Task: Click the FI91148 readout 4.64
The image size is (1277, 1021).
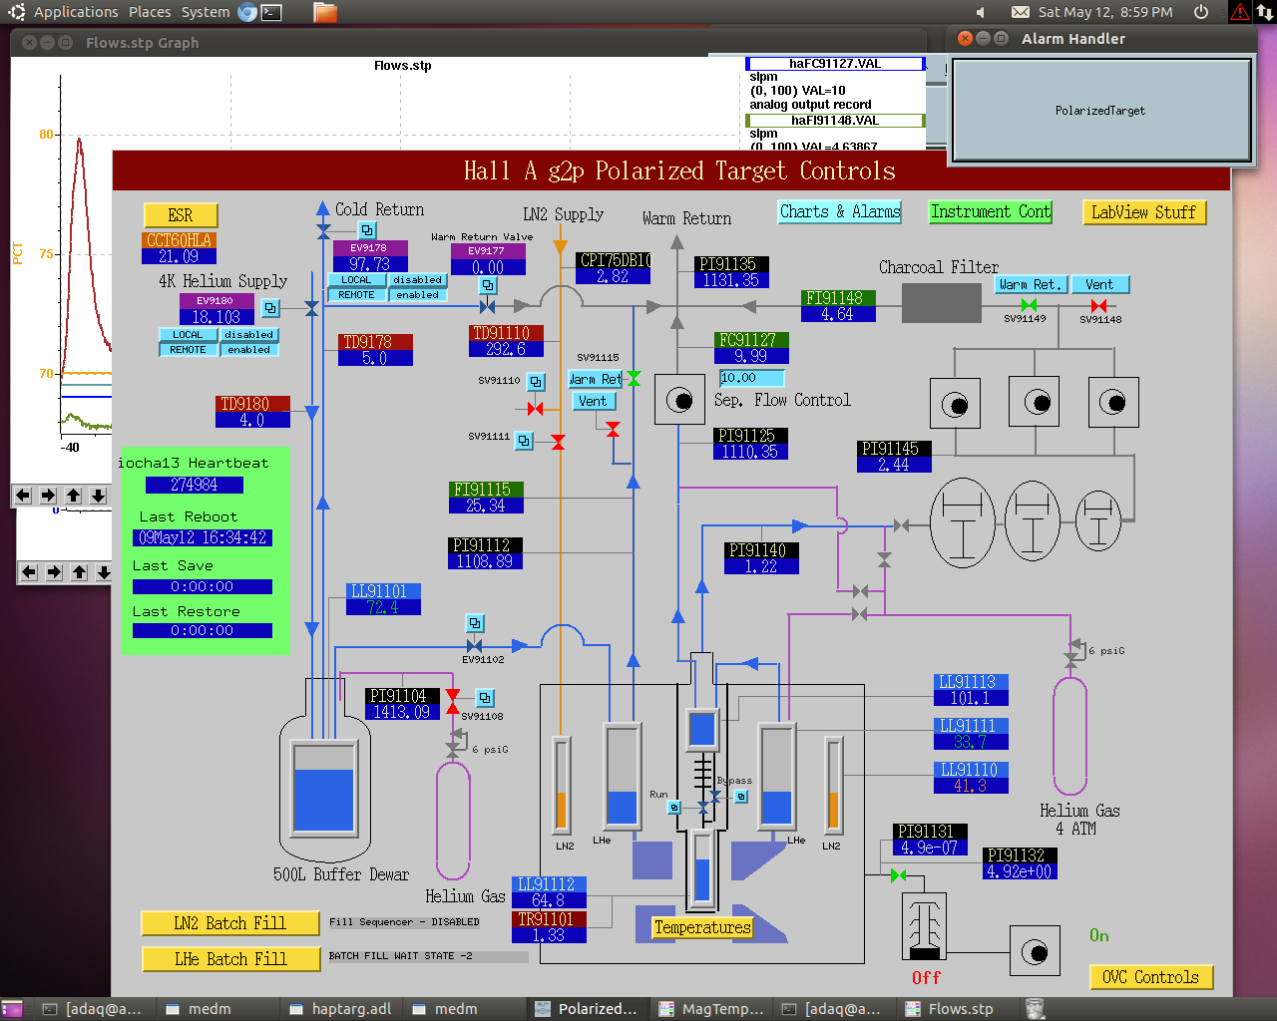Action: (838, 314)
